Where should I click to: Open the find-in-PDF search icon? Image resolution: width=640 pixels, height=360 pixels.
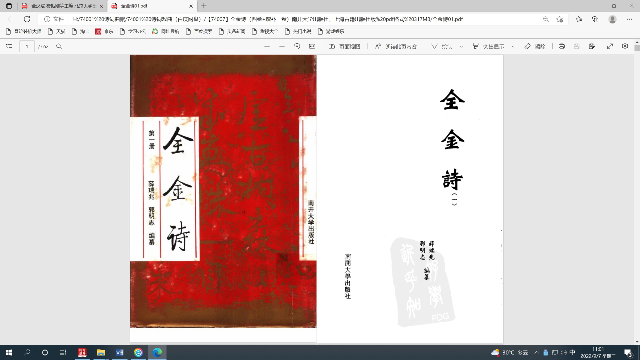pos(59,46)
